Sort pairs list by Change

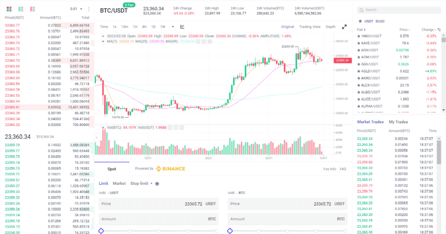[429, 30]
